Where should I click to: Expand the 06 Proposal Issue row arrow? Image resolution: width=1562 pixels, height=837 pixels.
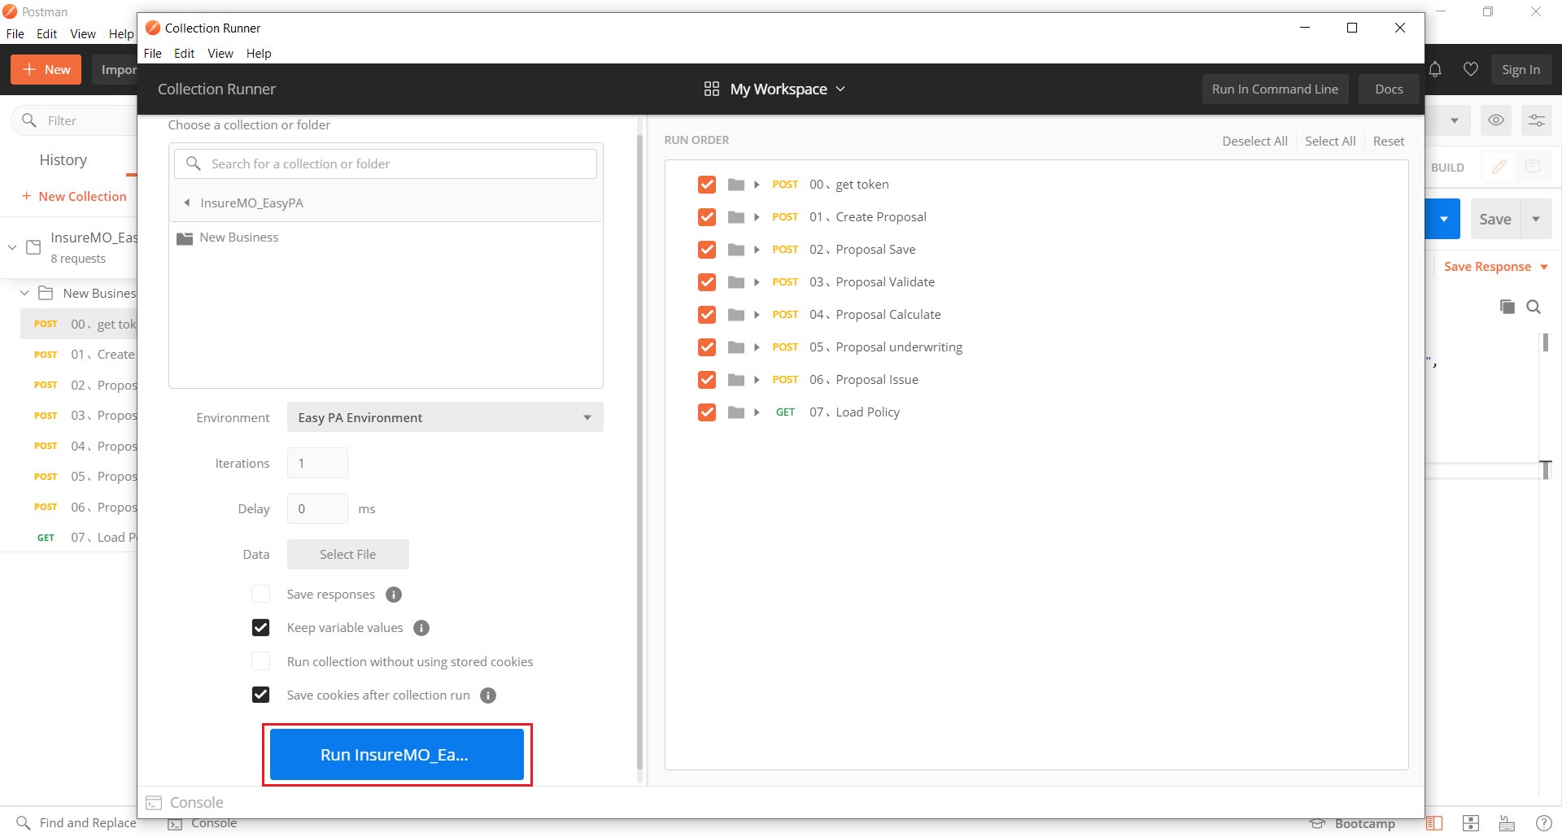757,380
